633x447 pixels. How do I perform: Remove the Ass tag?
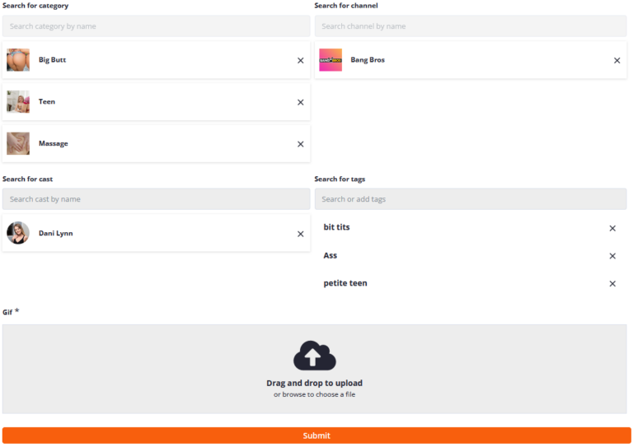pyautogui.click(x=612, y=256)
